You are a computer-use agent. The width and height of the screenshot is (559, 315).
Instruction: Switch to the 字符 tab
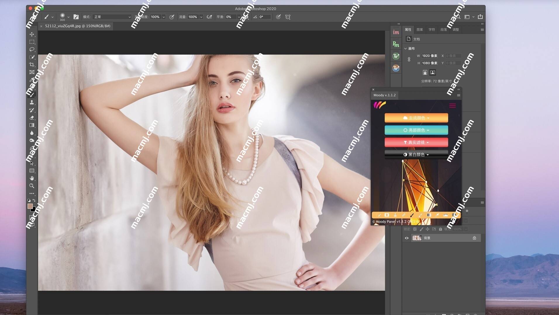pyautogui.click(x=432, y=29)
